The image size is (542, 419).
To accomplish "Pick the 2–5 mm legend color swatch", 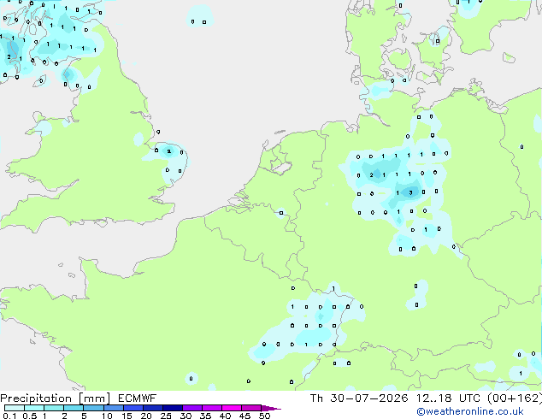I will 74,408.
